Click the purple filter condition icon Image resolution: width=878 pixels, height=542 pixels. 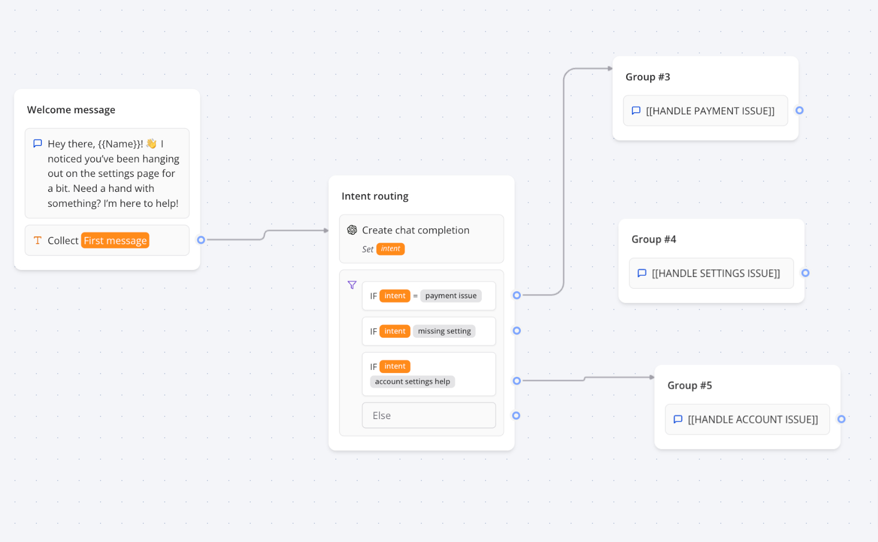[352, 285]
